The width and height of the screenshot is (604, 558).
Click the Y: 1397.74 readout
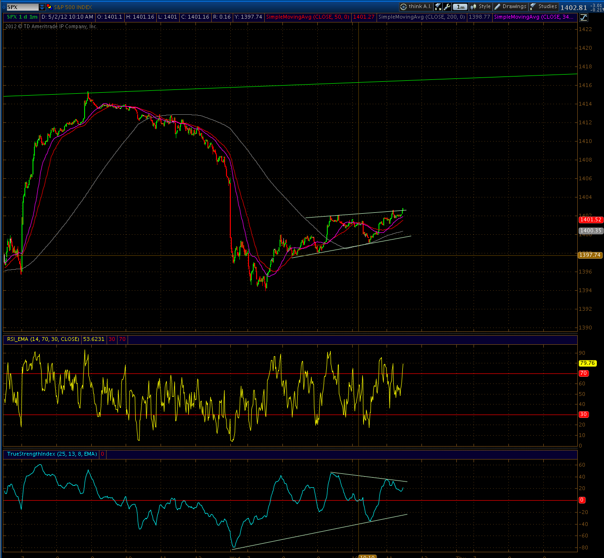(x=248, y=17)
